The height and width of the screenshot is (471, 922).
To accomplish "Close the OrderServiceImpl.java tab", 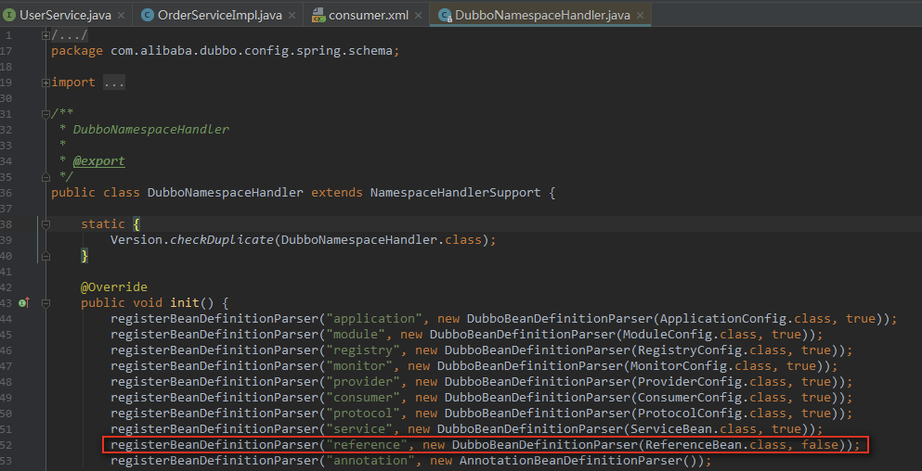I will [x=292, y=16].
